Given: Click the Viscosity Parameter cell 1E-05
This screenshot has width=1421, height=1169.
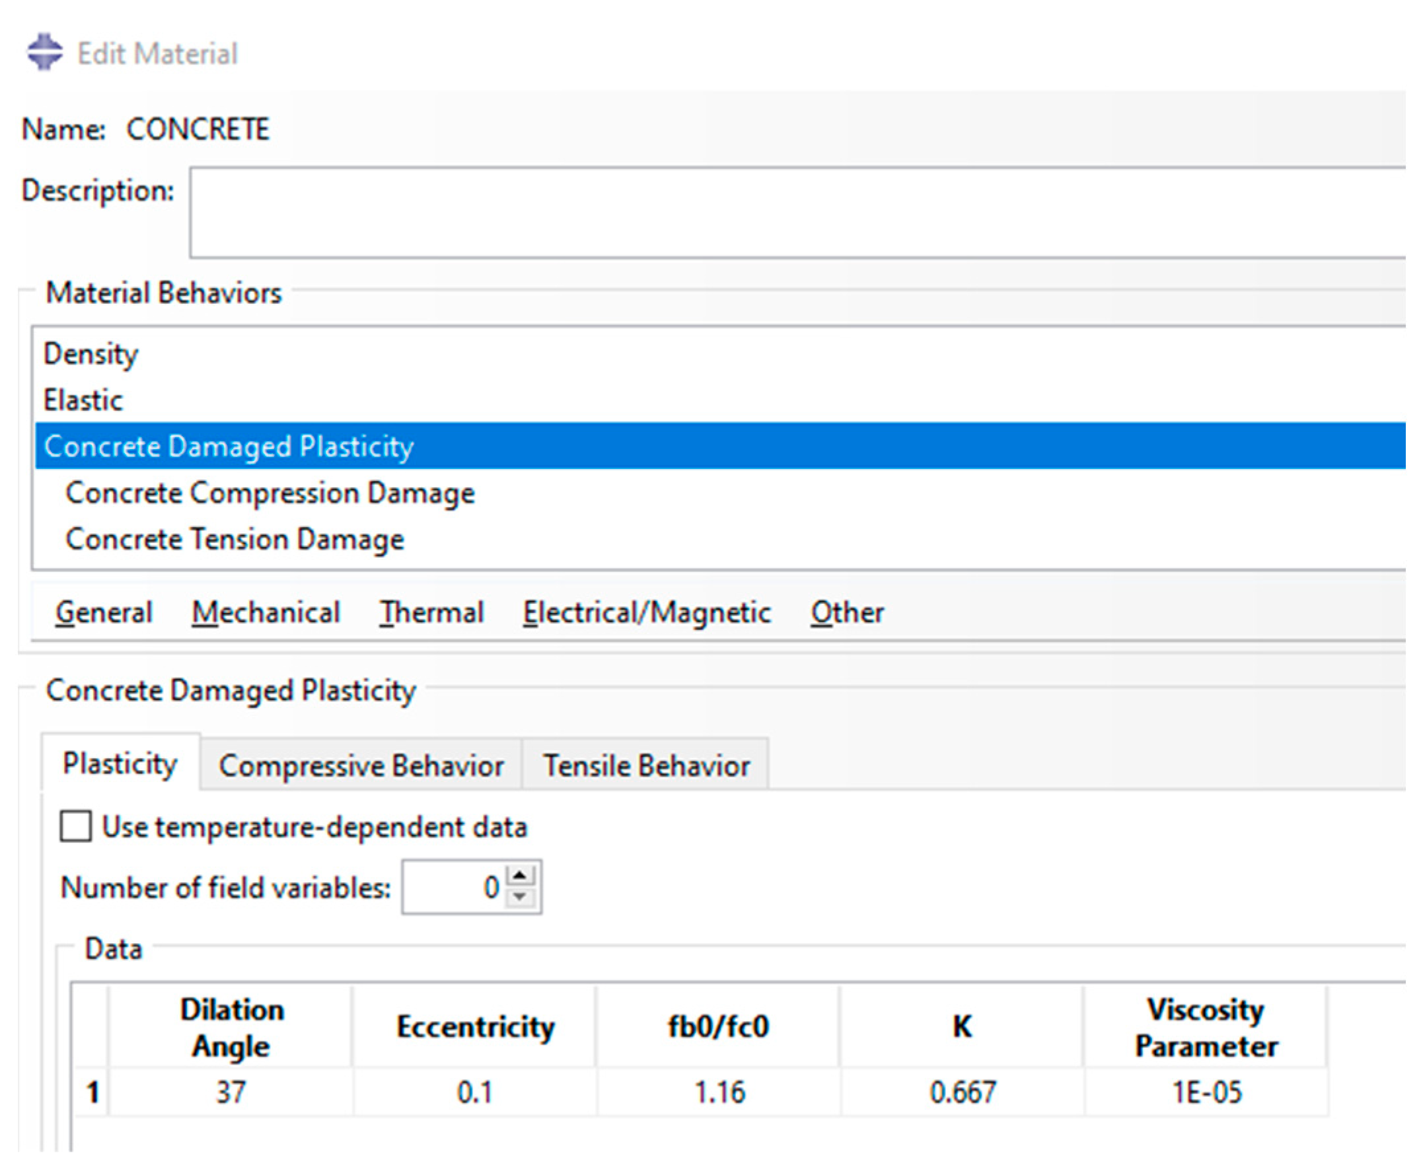Looking at the screenshot, I should tap(1206, 1092).
